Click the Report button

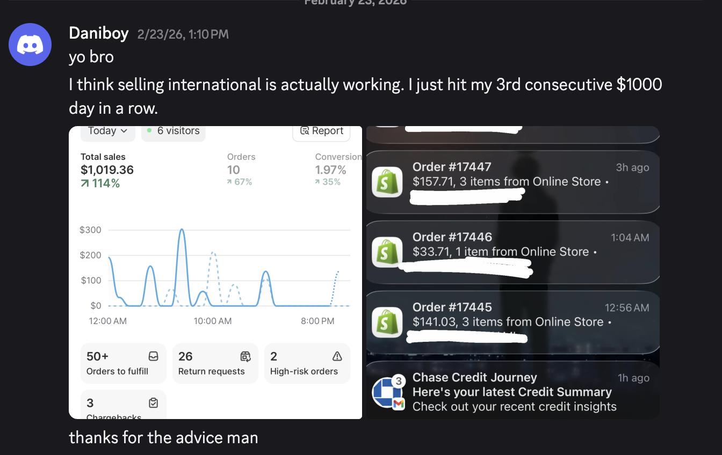[321, 131]
